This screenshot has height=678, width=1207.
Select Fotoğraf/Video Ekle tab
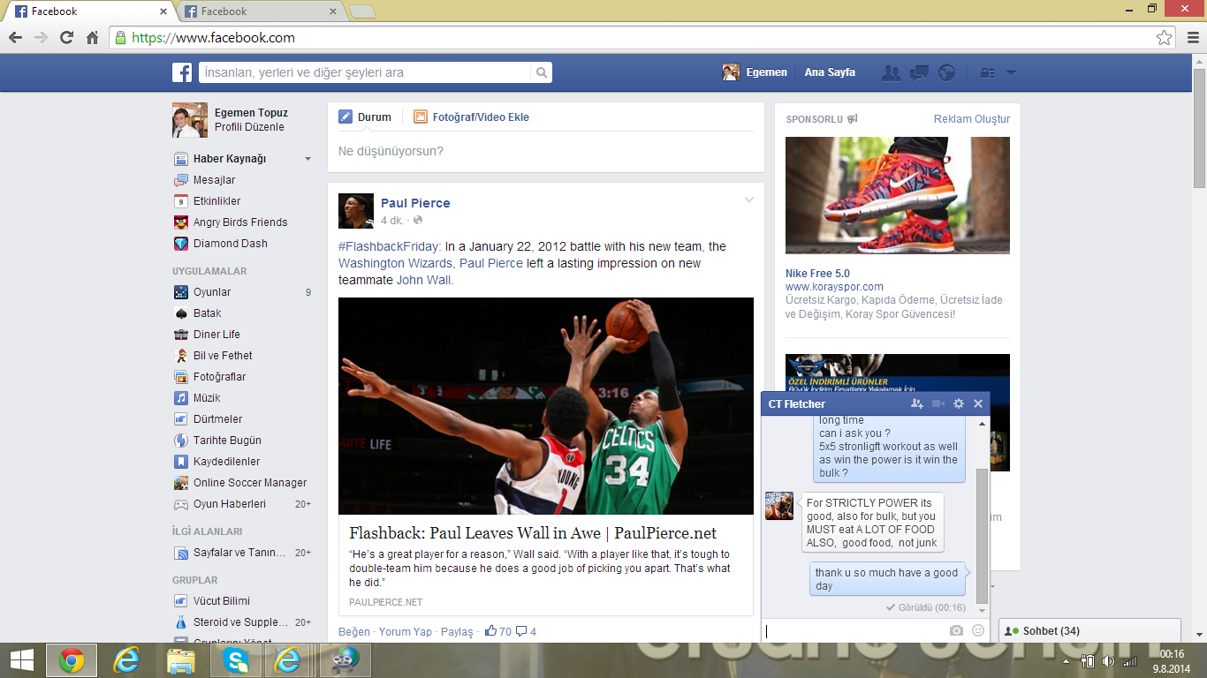click(x=471, y=117)
